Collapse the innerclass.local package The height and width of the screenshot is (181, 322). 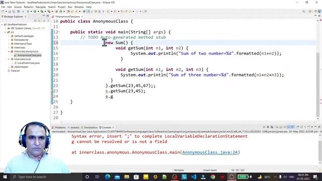coord(9,59)
